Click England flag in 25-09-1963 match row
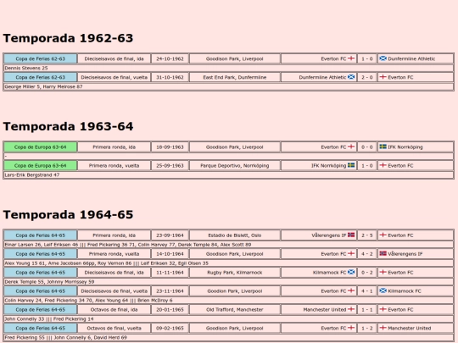 tap(383, 165)
